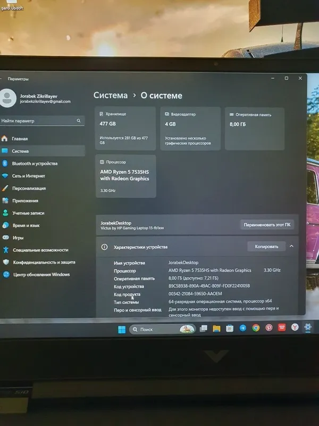
Task: Open Telegram from the taskbar
Action: coord(243,328)
